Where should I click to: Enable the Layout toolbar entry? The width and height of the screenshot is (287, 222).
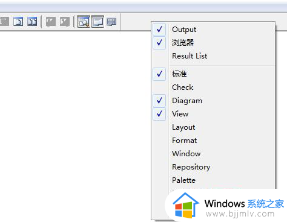pyautogui.click(x=214, y=127)
